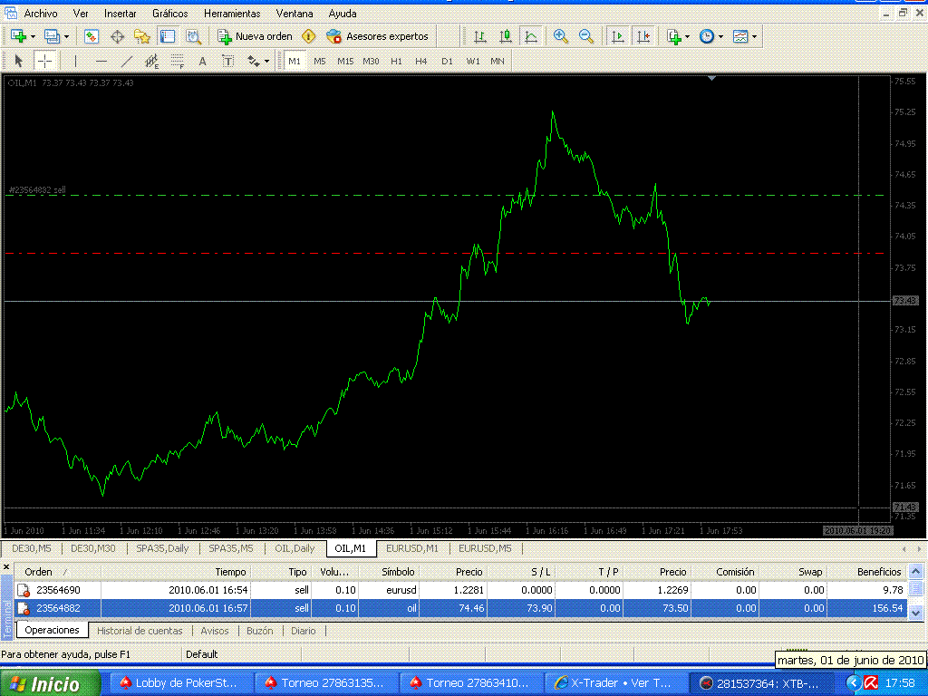Image resolution: width=928 pixels, height=696 pixels.
Task: Switch timeframe to H1
Action: (x=396, y=61)
